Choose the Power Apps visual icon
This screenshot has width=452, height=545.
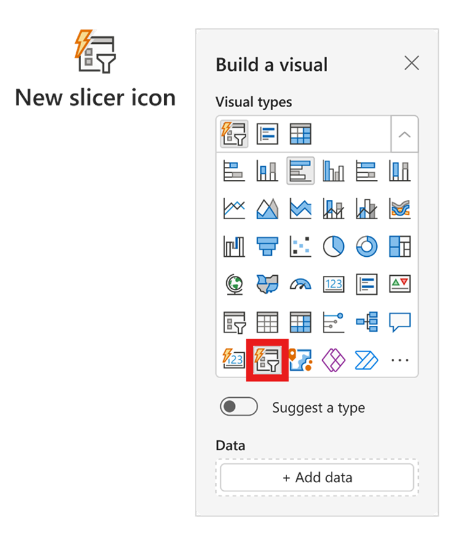tap(333, 360)
